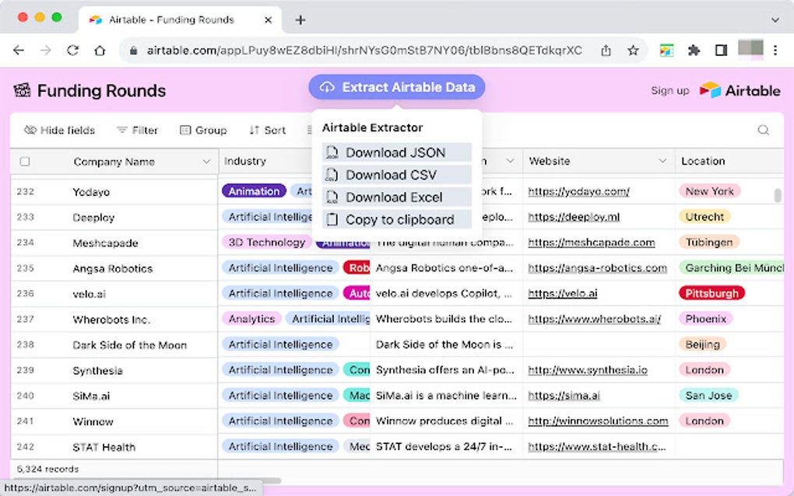Click the Hide fields toggle
Image resolution: width=794 pixels, height=496 pixels.
point(59,130)
